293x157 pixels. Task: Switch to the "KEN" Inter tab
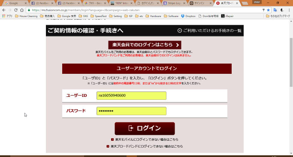121,3
